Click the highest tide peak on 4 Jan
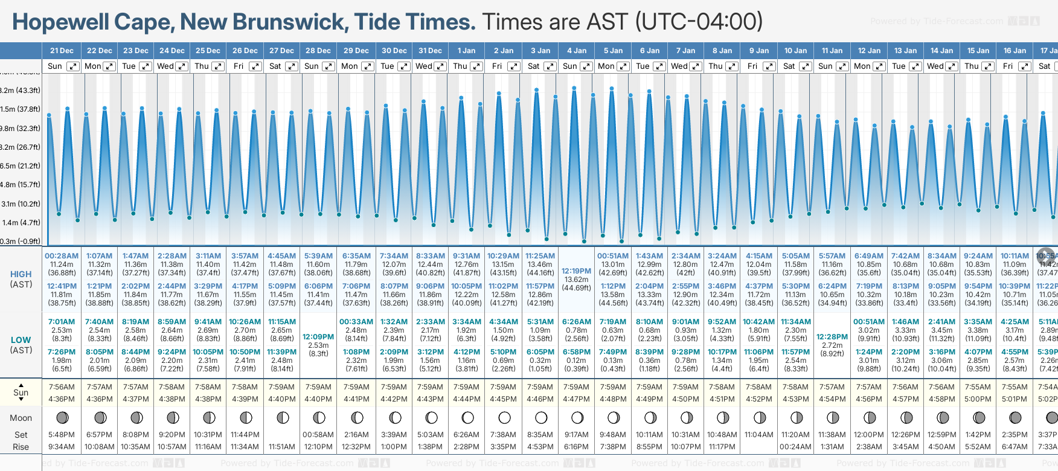Image resolution: width=1058 pixels, height=471 pixels. click(574, 88)
